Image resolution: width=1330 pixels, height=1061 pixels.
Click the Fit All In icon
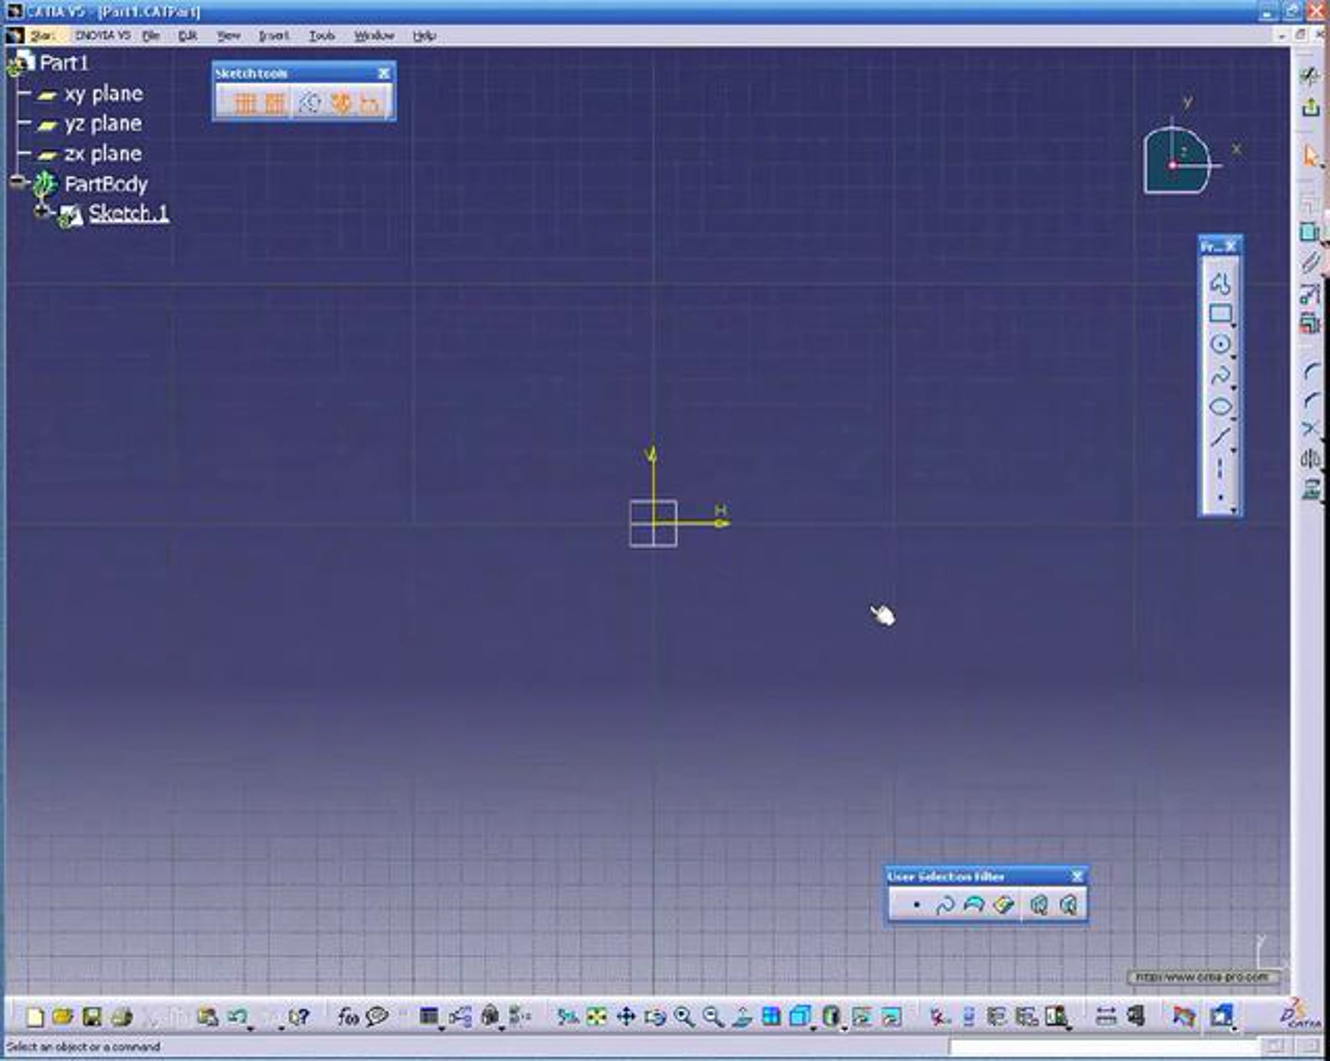tap(596, 1017)
